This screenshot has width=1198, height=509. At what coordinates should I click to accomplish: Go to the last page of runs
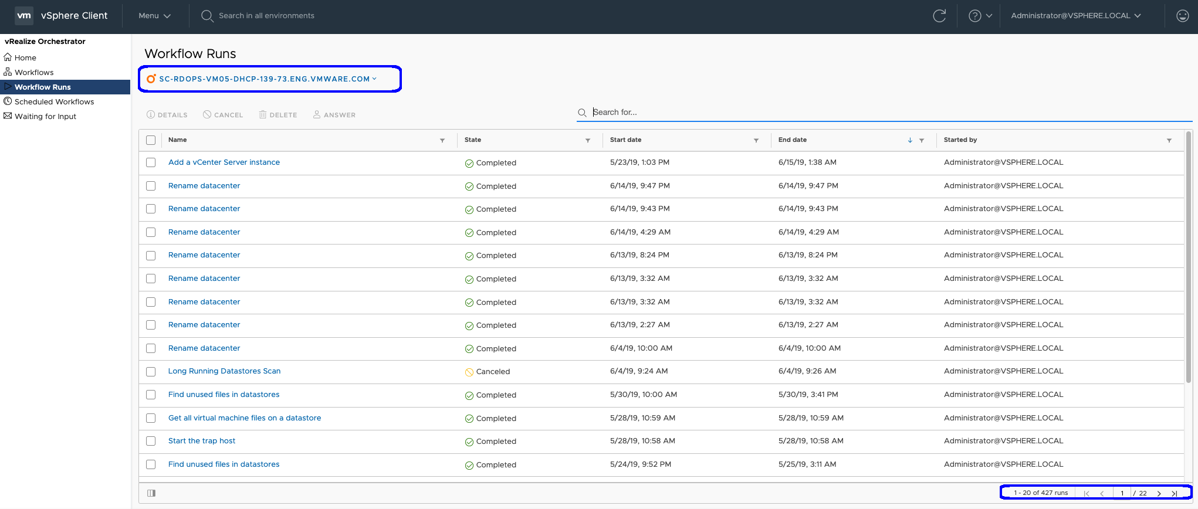[1174, 493]
